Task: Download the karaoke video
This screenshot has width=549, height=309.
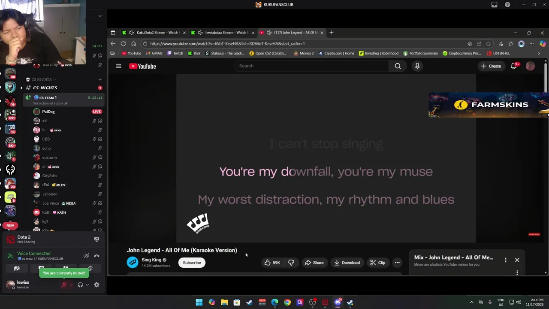Action: coord(347,263)
